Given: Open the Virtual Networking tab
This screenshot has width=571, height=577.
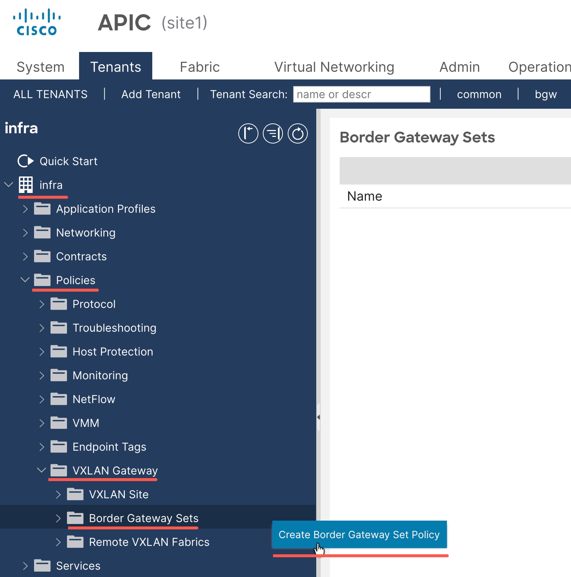Looking at the screenshot, I should (x=334, y=67).
